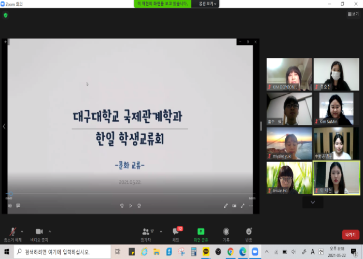Leave the meeting with red 나가기 button

point(351,235)
